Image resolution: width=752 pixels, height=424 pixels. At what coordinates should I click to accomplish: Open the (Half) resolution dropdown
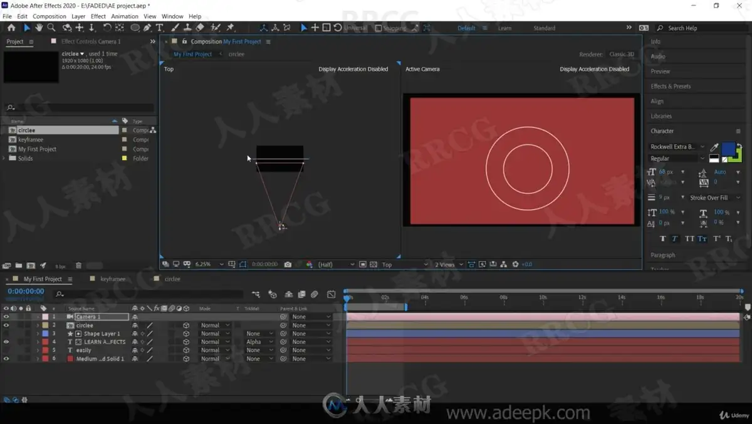click(x=336, y=265)
